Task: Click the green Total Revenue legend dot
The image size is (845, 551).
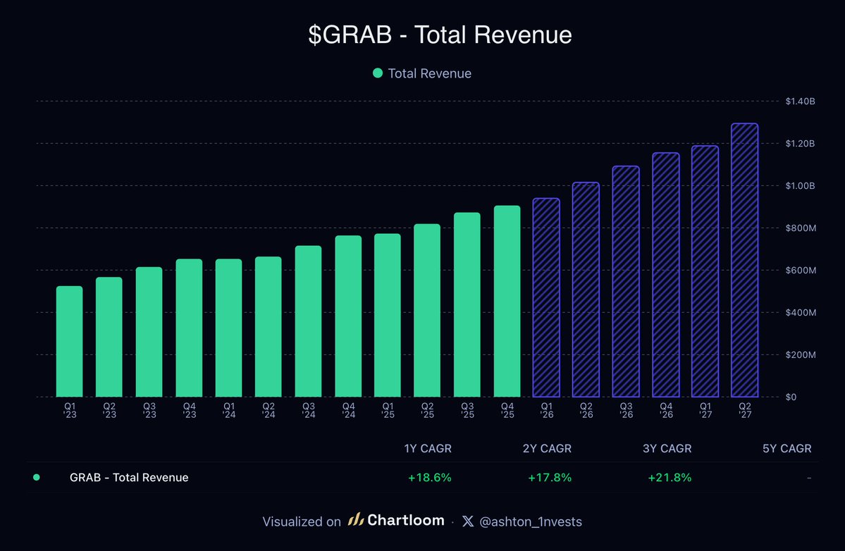Action: pyautogui.click(x=378, y=73)
